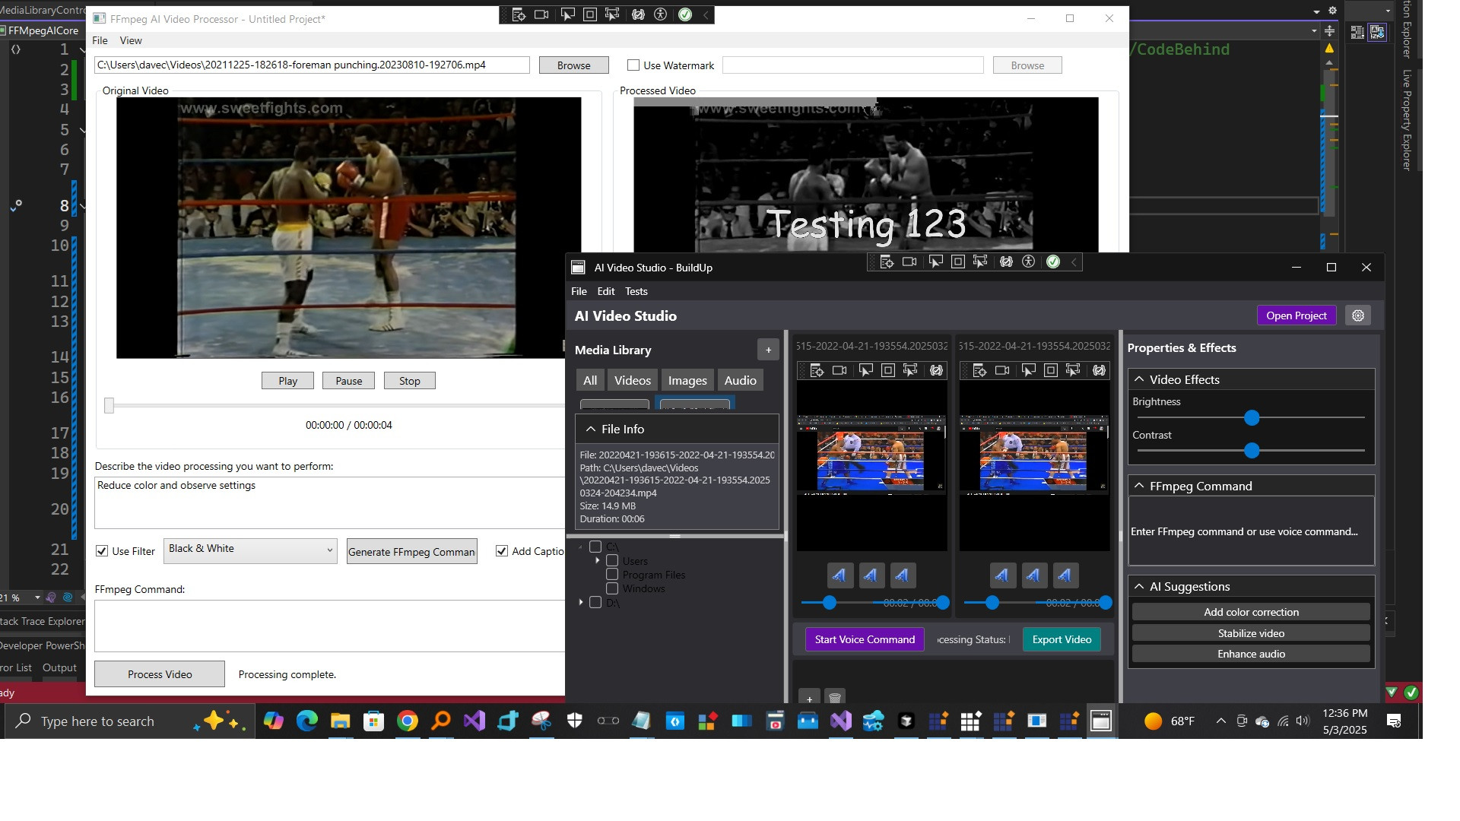This screenshot has width=1460, height=821.
Task: Click the trash icon below the video previews
Action: point(835,698)
